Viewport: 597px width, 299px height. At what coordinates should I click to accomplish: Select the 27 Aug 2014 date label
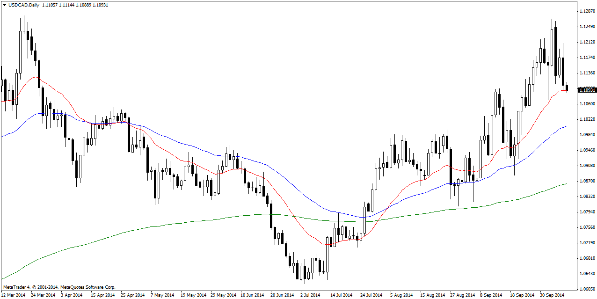[462, 295]
